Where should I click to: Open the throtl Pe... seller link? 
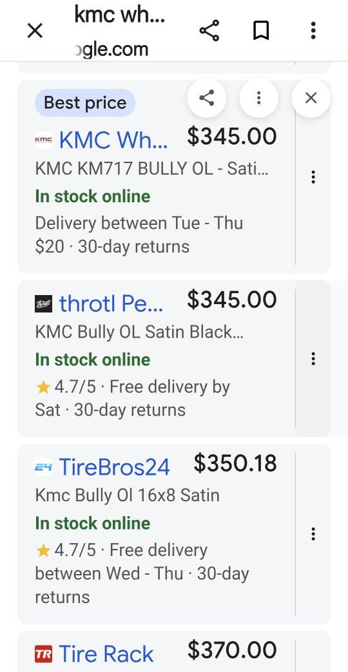point(111,304)
